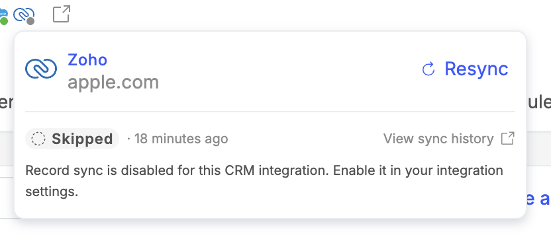Image resolution: width=551 pixels, height=243 pixels.
Task: Click truncated "er" text left of popup
Action: click(7, 103)
